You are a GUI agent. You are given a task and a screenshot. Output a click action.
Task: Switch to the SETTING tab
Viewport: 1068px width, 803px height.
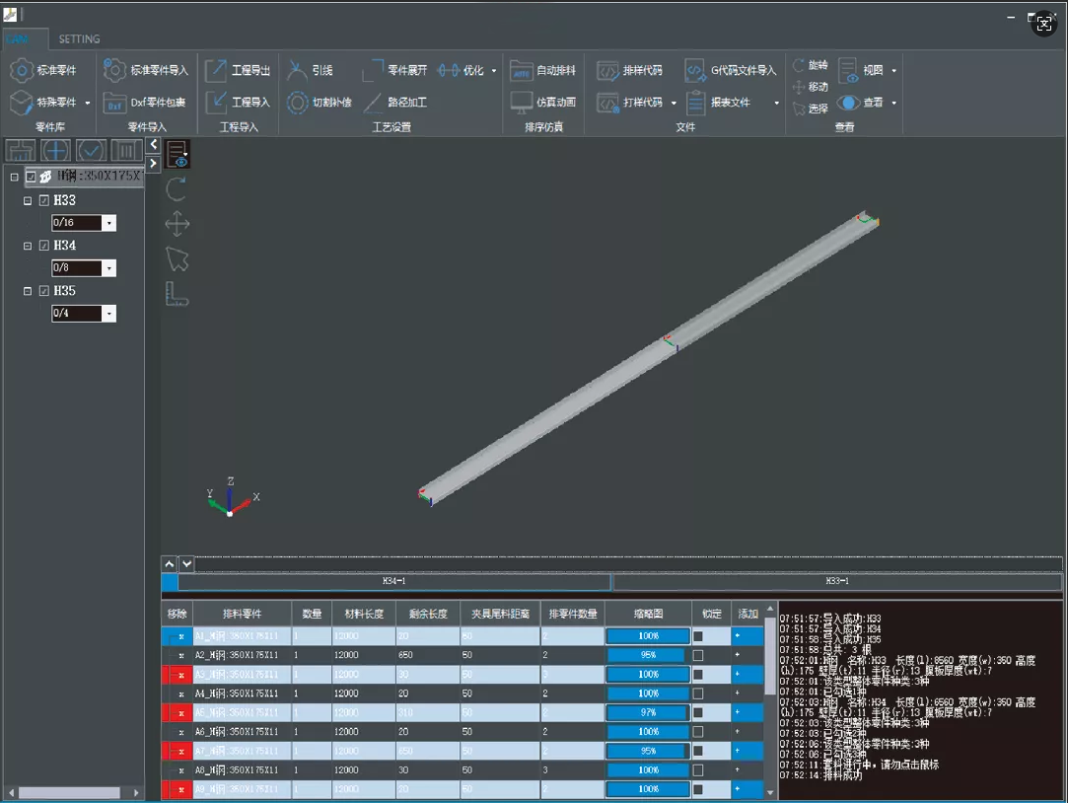pos(79,39)
